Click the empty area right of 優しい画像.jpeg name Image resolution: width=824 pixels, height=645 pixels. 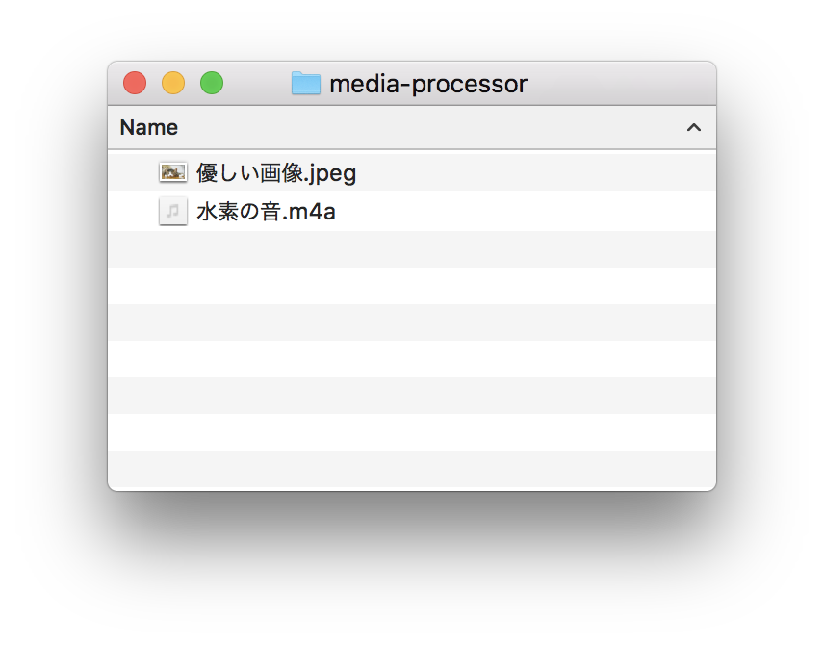click(536, 172)
